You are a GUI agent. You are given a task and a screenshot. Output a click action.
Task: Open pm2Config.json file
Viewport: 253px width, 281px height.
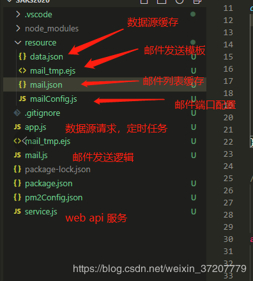[x=54, y=198]
